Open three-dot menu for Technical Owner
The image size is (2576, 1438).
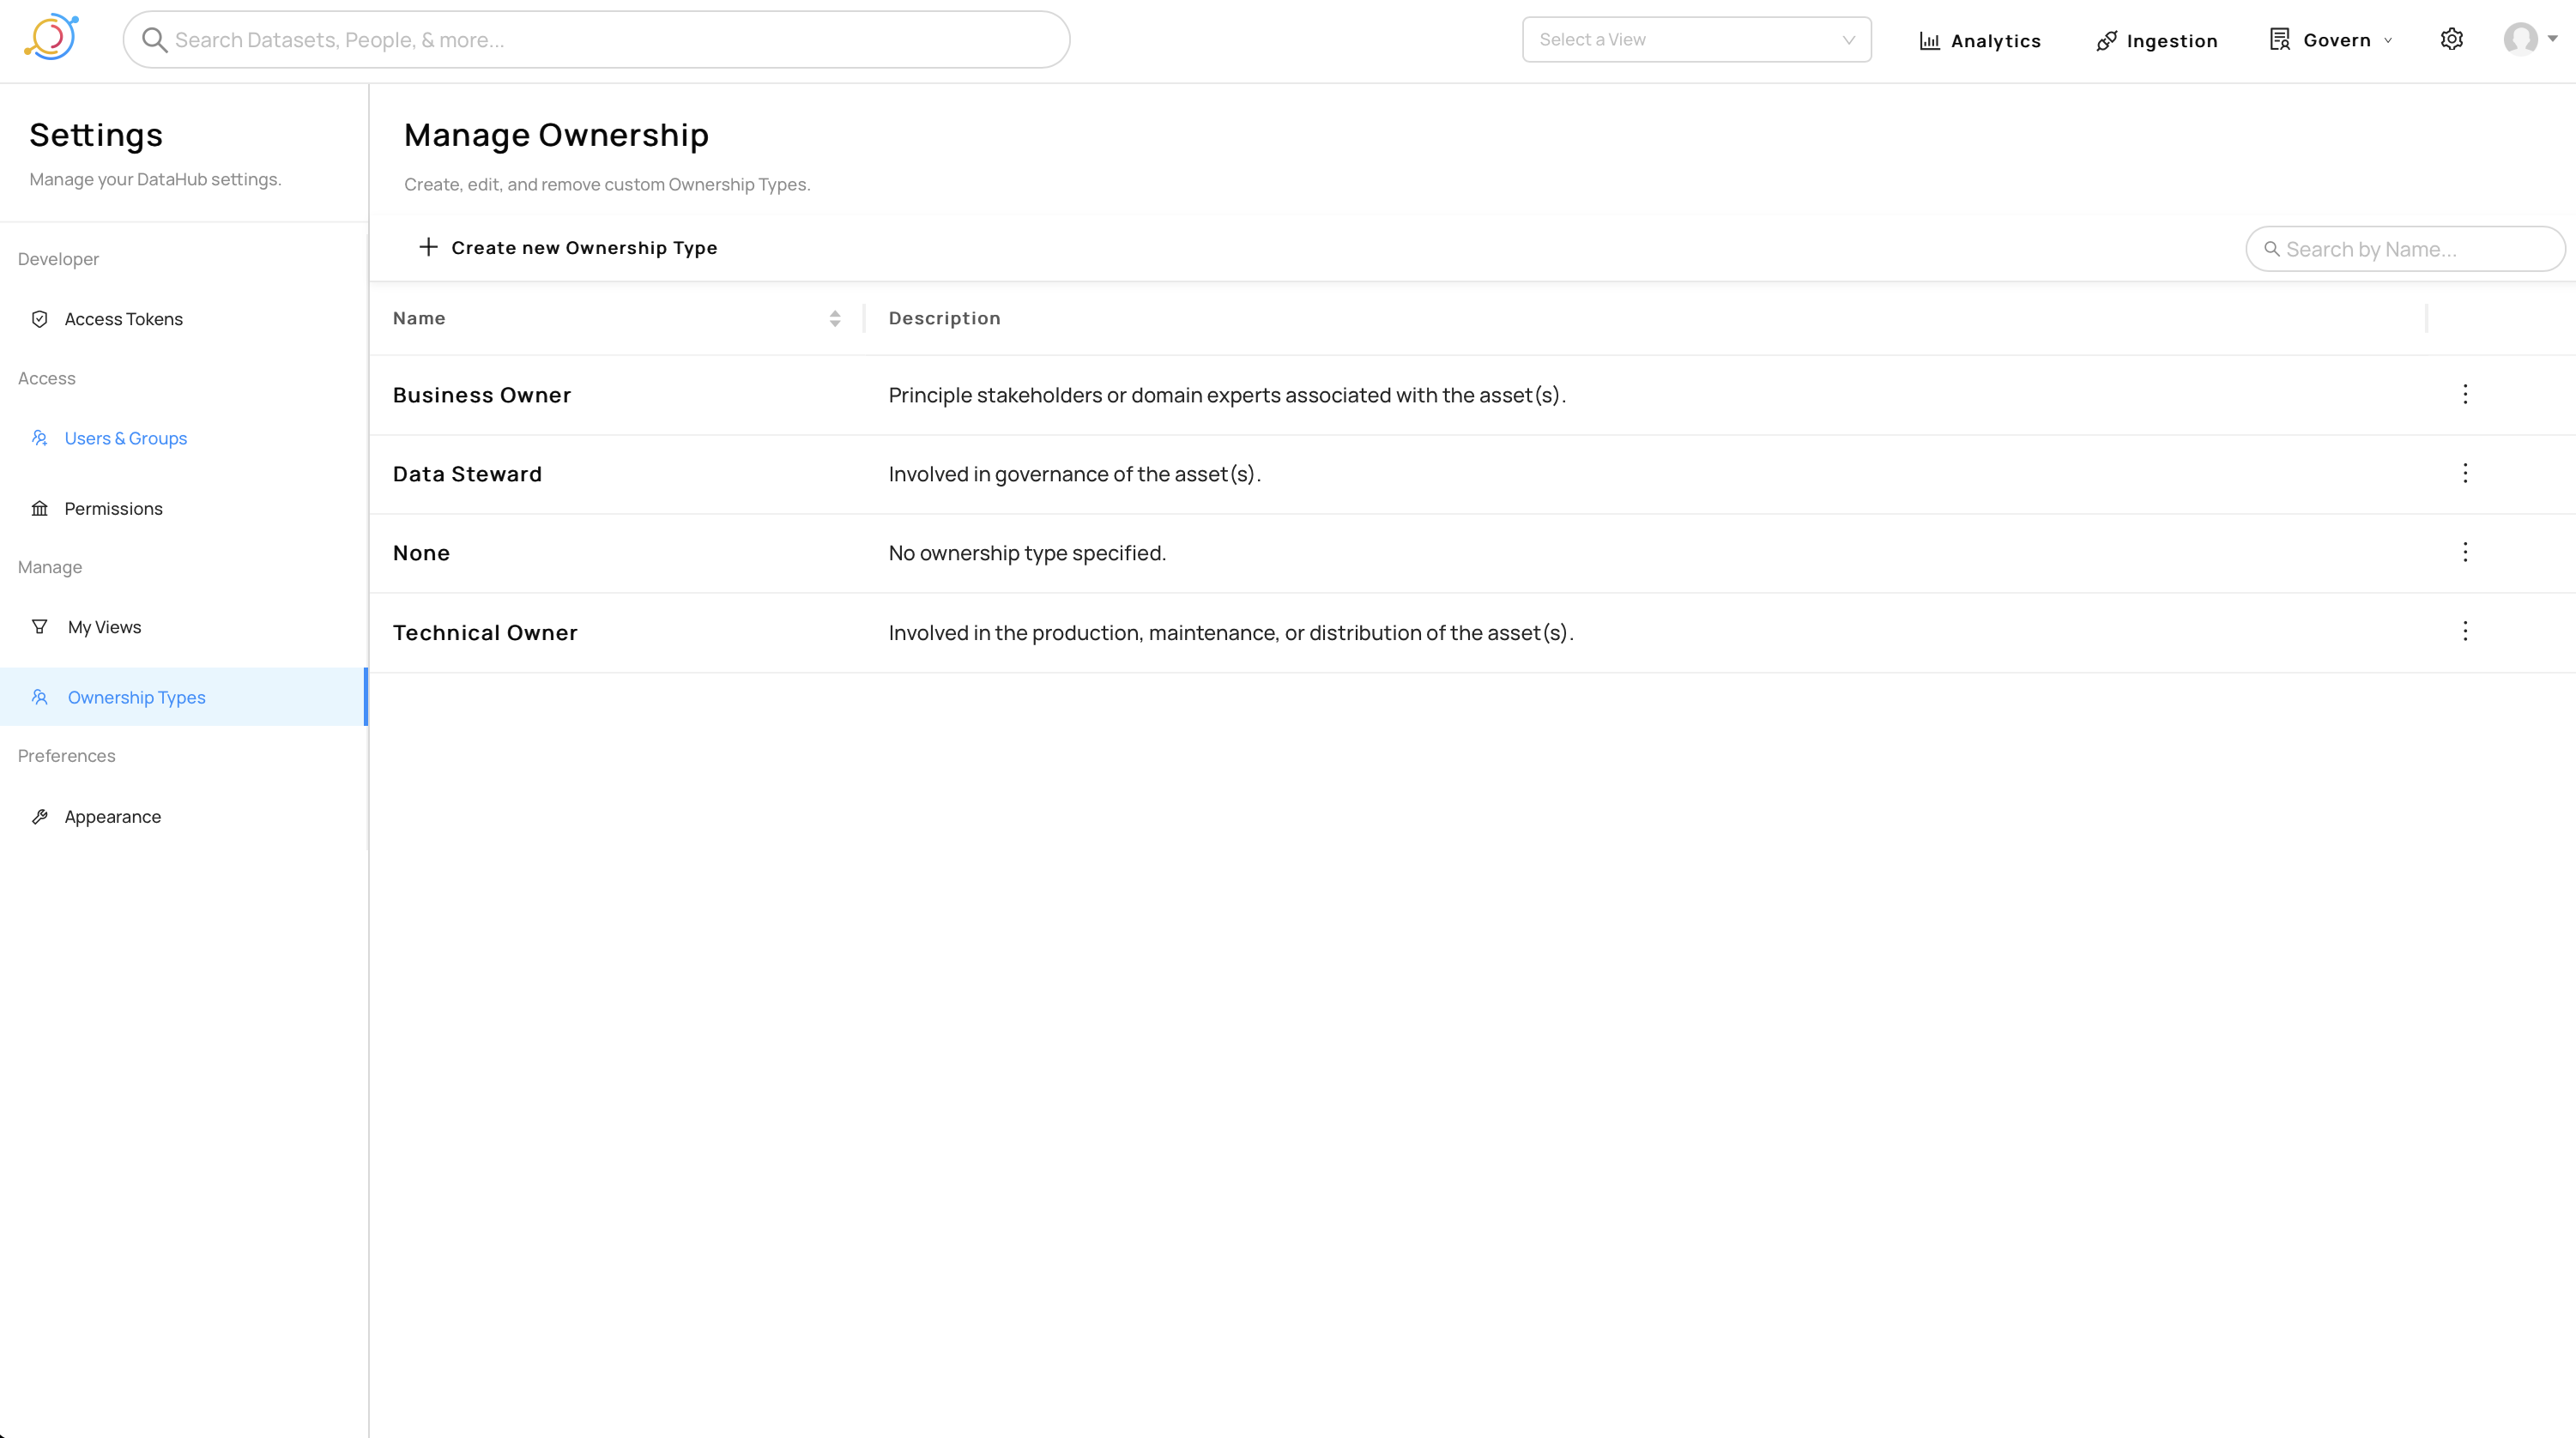point(2465,631)
